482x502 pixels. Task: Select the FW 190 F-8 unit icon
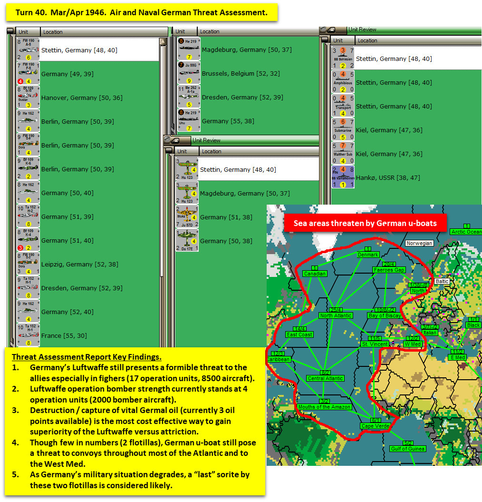28,73
